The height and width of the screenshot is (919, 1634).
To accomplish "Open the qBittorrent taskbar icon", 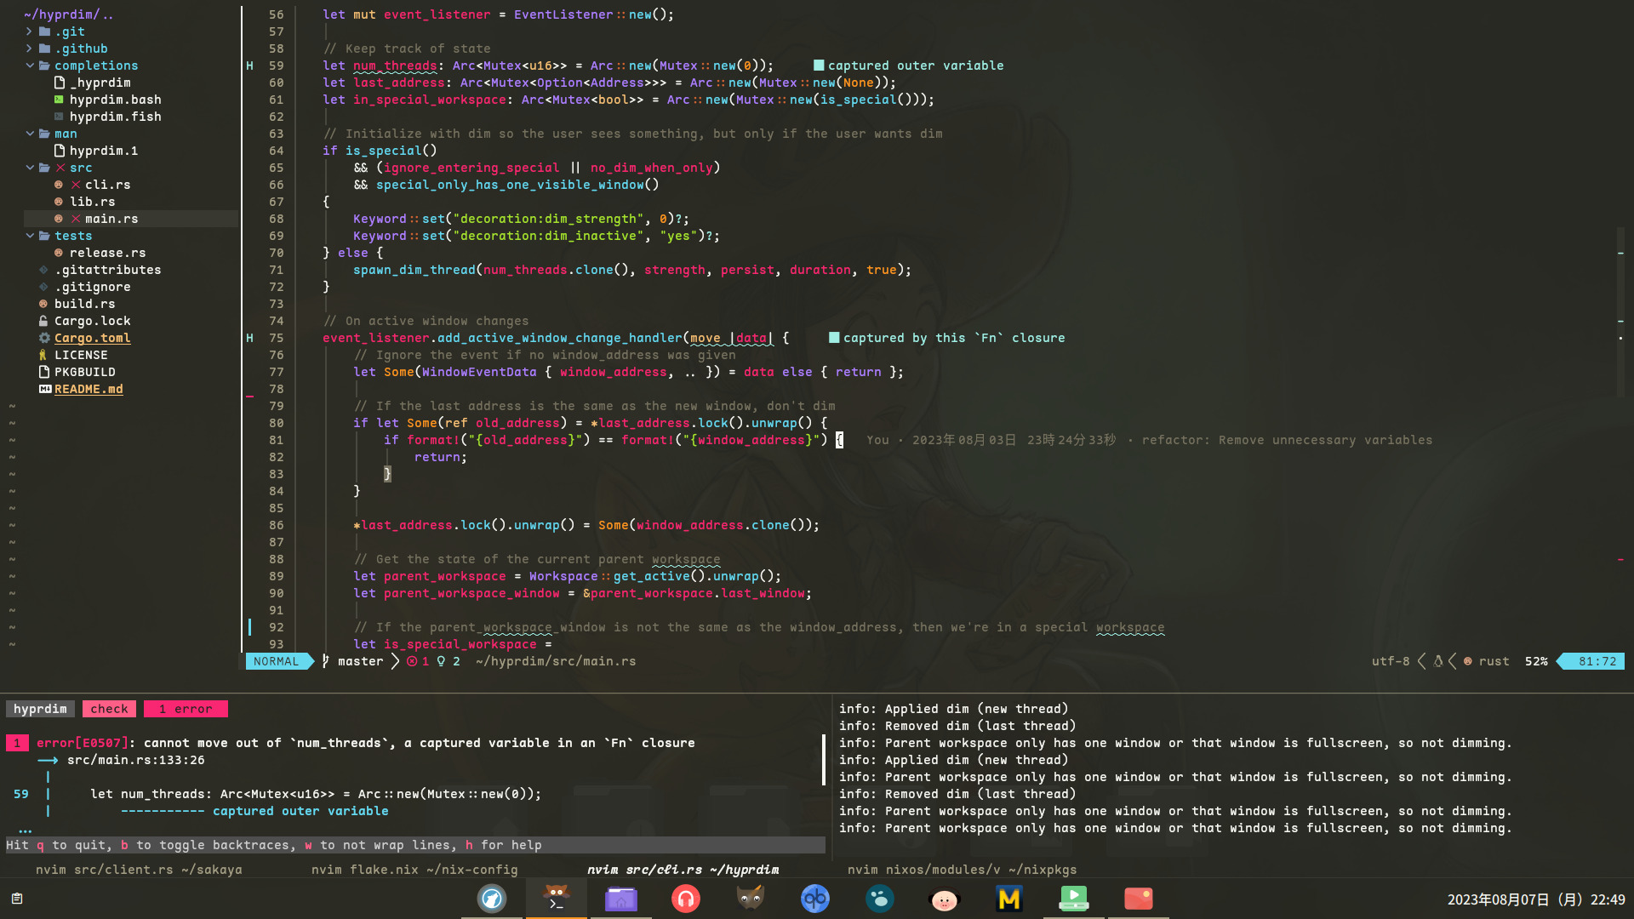I will (814, 899).
